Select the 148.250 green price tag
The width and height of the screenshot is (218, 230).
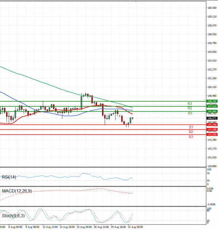click(212, 101)
